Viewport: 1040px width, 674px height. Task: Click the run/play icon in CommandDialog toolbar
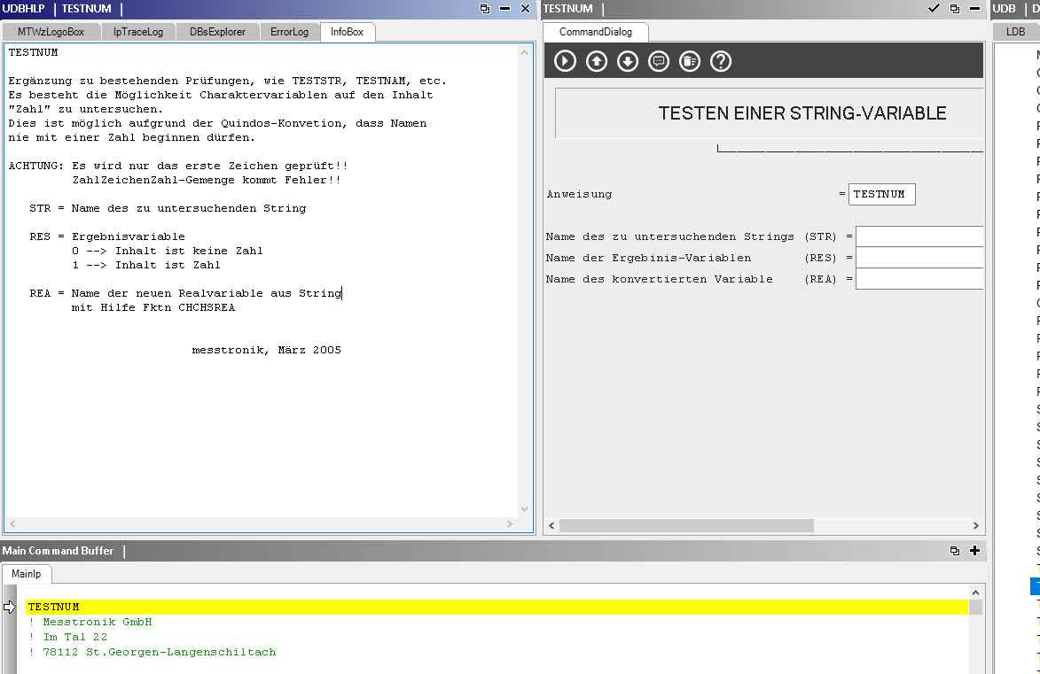click(565, 61)
